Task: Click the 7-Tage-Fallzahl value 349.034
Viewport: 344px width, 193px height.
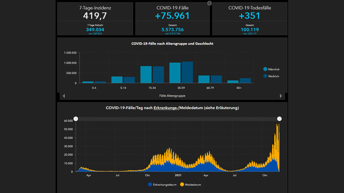Action: [95, 30]
